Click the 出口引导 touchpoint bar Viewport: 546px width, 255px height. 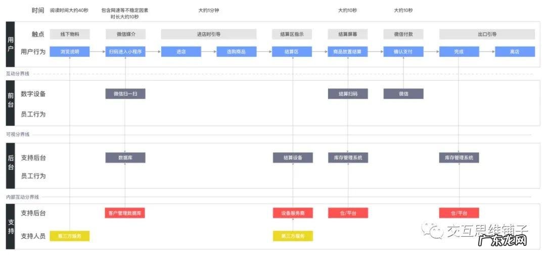click(x=487, y=34)
